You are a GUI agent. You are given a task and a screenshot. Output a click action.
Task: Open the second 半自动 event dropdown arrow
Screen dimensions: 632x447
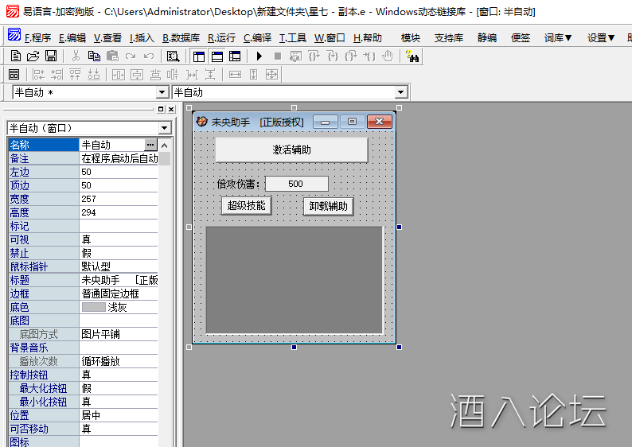(x=401, y=92)
